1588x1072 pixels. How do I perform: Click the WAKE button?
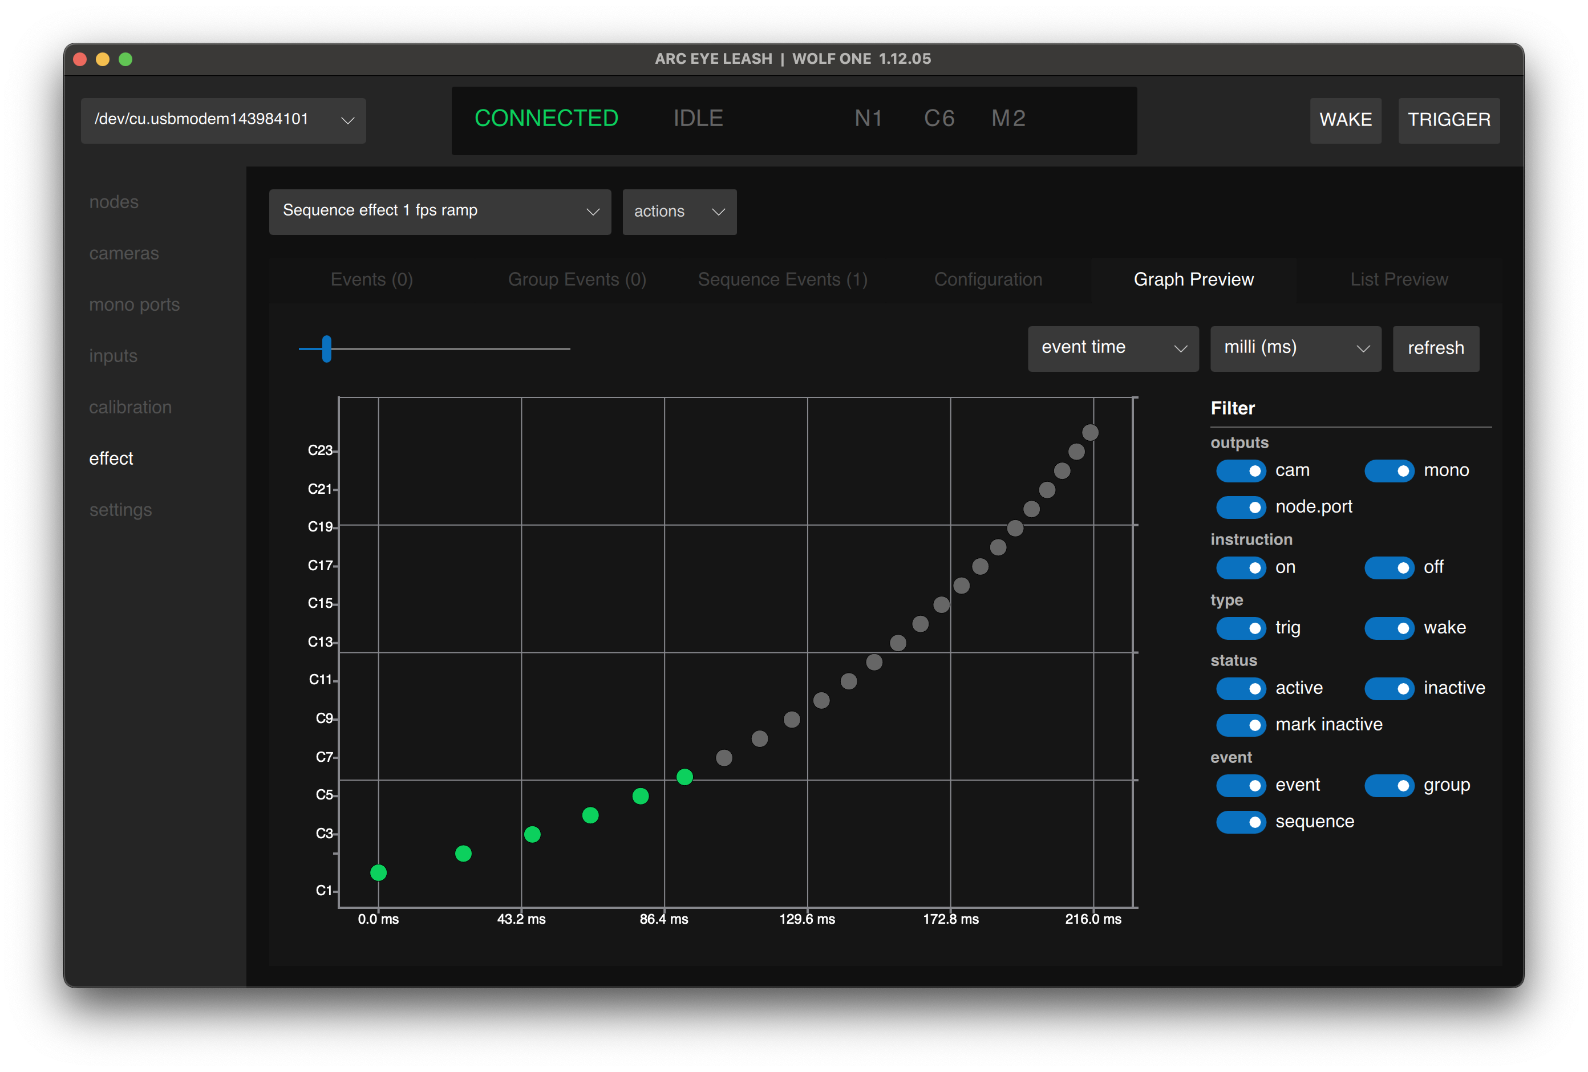tap(1345, 120)
